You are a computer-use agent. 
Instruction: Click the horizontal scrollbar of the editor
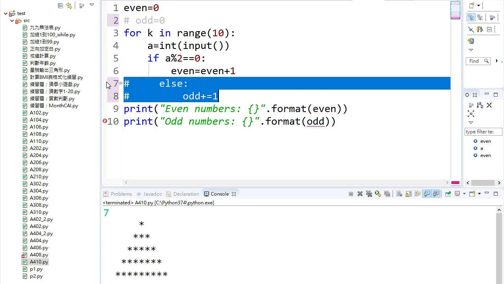[287, 183]
